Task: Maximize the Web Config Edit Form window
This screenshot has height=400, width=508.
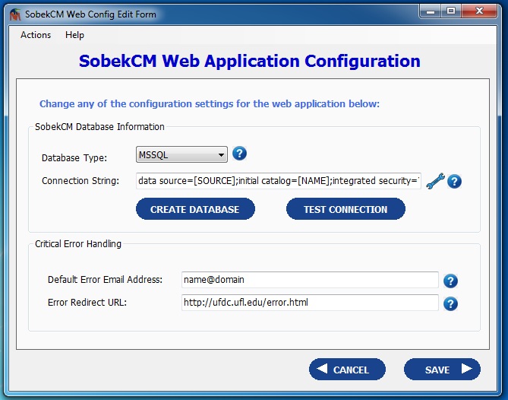Action: point(451,11)
